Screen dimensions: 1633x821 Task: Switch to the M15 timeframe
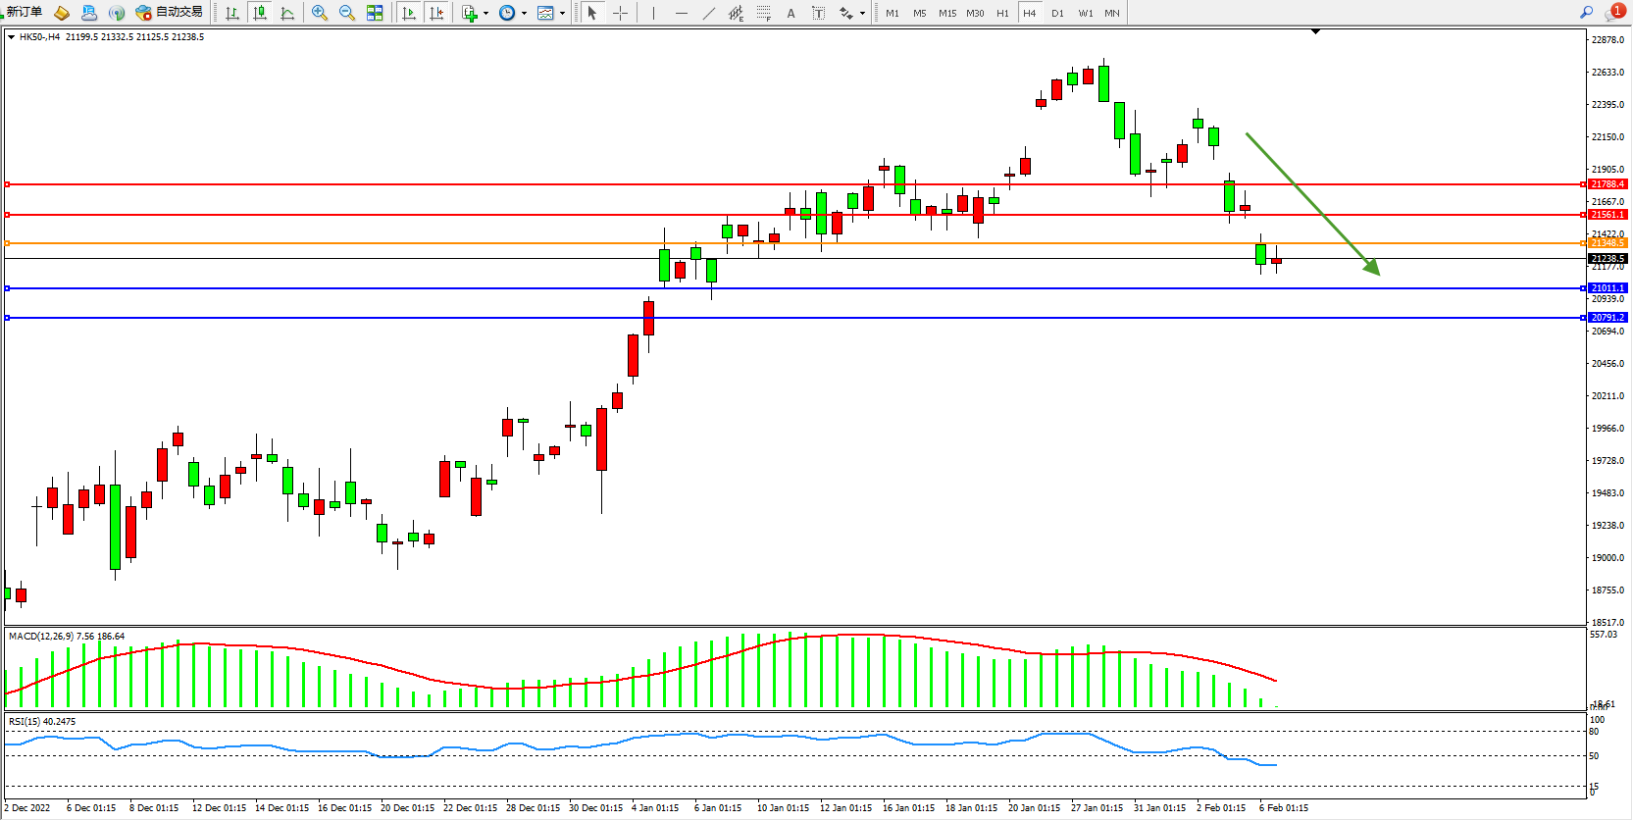[x=946, y=13]
